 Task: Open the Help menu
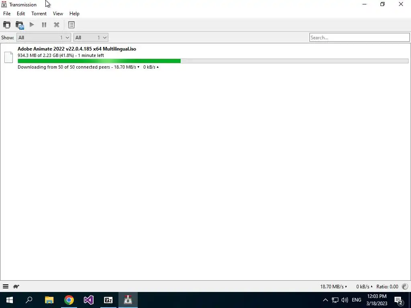(x=74, y=14)
